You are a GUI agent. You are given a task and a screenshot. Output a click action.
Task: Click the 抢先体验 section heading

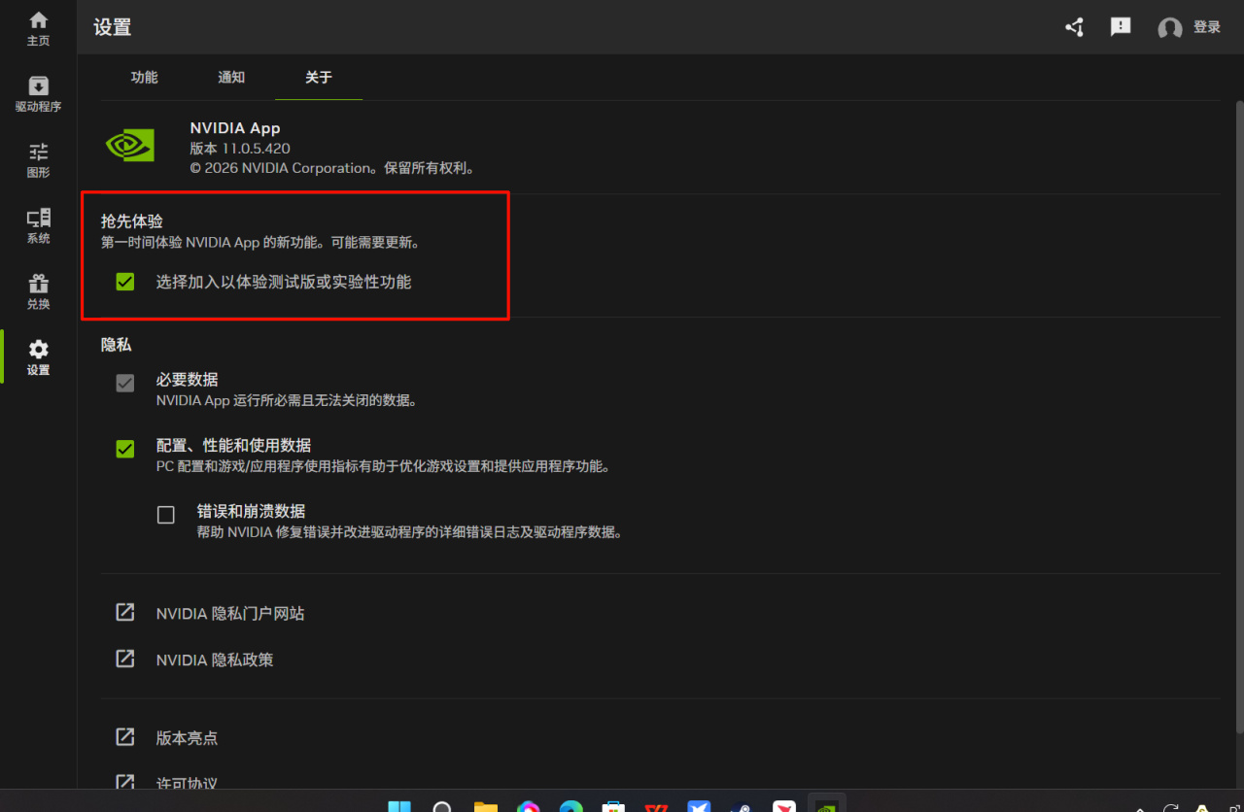click(x=132, y=221)
